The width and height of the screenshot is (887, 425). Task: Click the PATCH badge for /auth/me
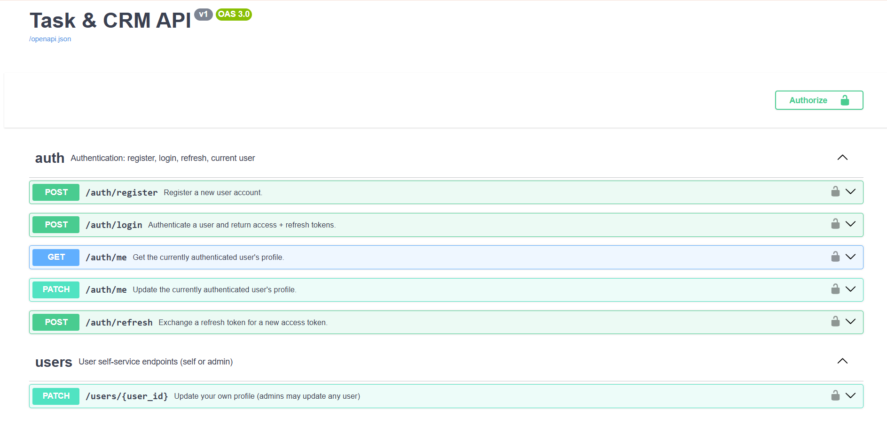56,289
